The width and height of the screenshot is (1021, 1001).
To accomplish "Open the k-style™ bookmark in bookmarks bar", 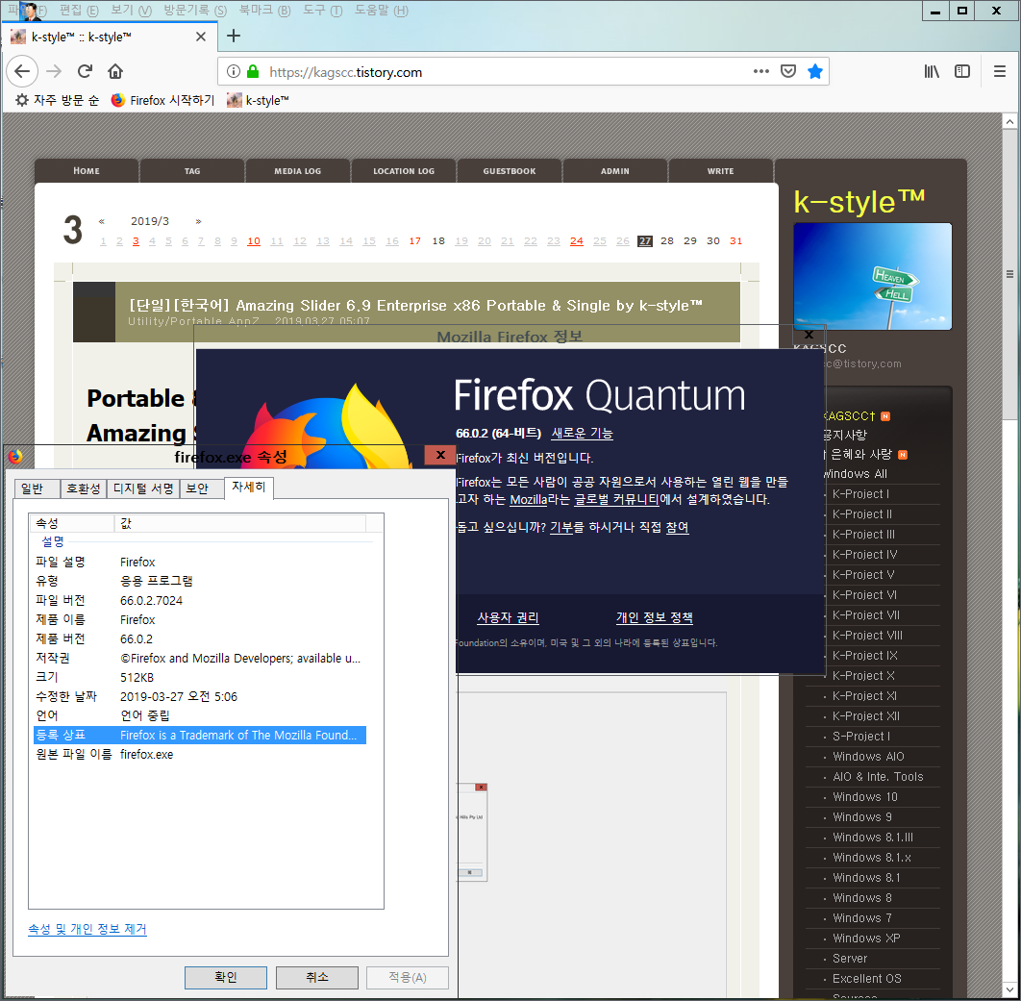I will [258, 100].
